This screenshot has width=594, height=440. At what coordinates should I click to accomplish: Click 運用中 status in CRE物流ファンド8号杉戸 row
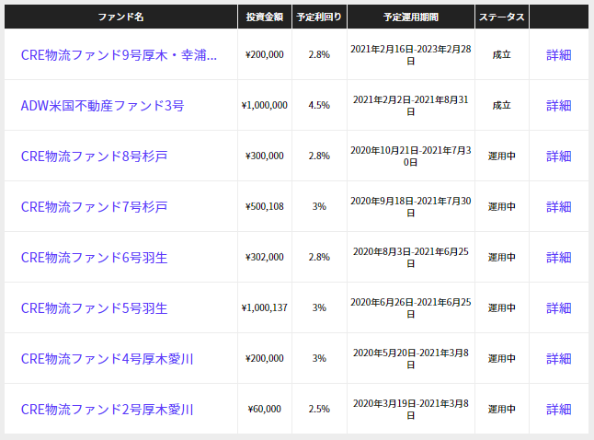coord(501,156)
